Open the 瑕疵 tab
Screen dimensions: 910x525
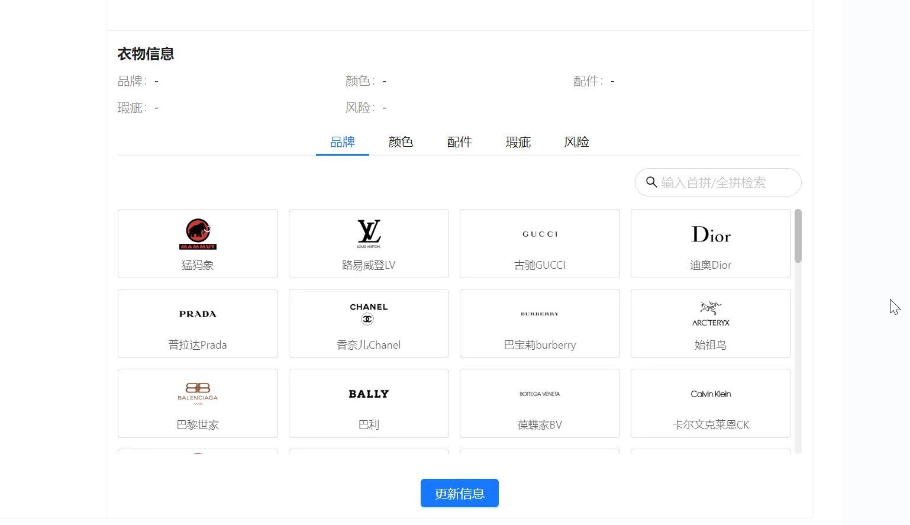pos(518,142)
